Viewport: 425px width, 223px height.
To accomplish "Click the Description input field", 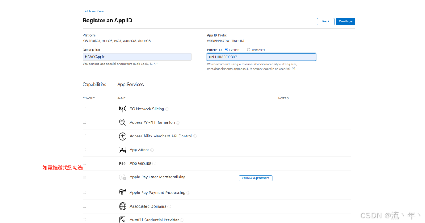I will click(x=137, y=57).
